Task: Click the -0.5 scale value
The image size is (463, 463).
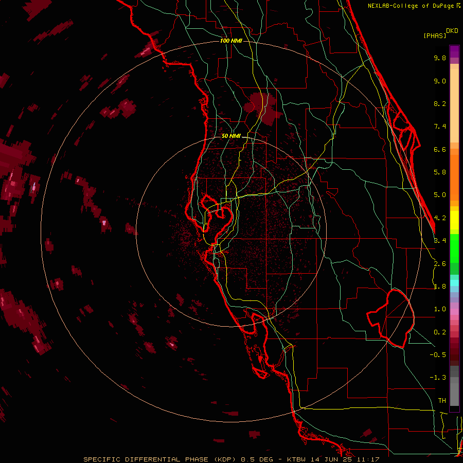Action: [x=438, y=354]
